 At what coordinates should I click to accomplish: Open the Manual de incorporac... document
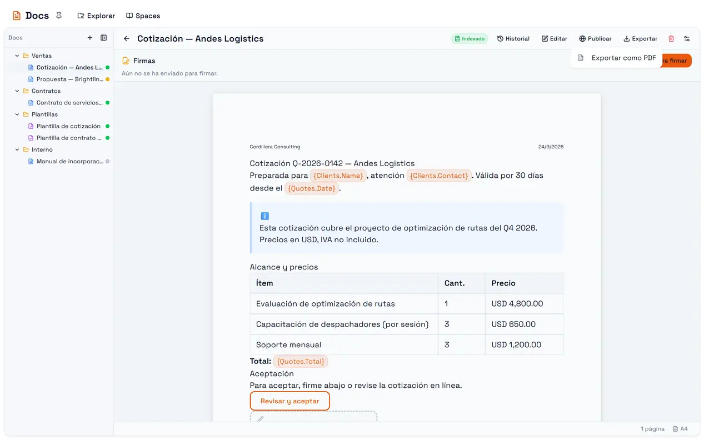69,161
